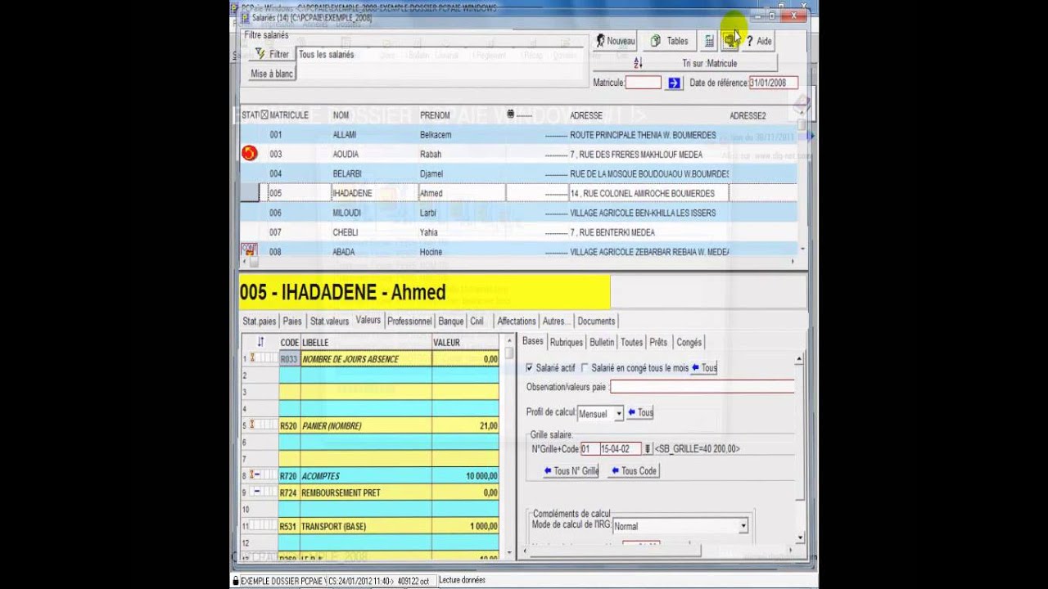Click the status icon on row 008 ABADA

click(x=249, y=250)
